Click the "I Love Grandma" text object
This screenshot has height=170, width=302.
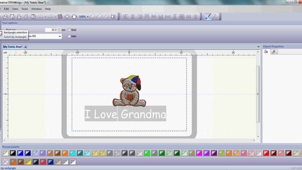click(x=126, y=113)
